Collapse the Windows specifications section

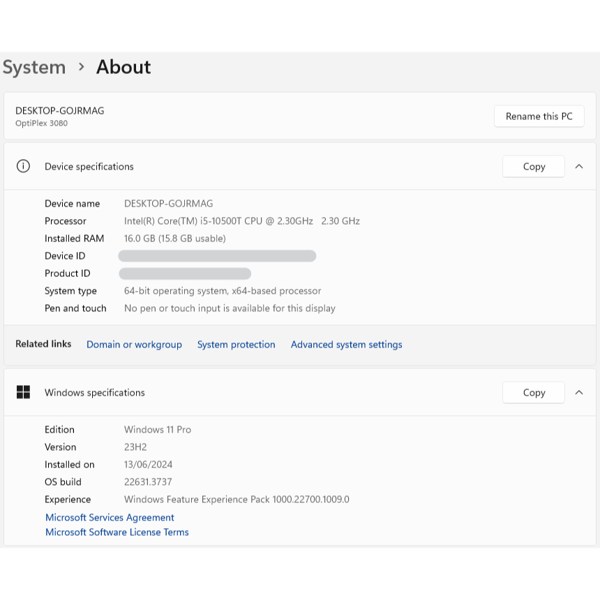(578, 392)
